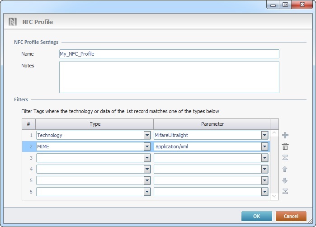Viewport: 316px width, 227px height.
Task: Delete selected filter with trash icon
Action: pos(285,147)
